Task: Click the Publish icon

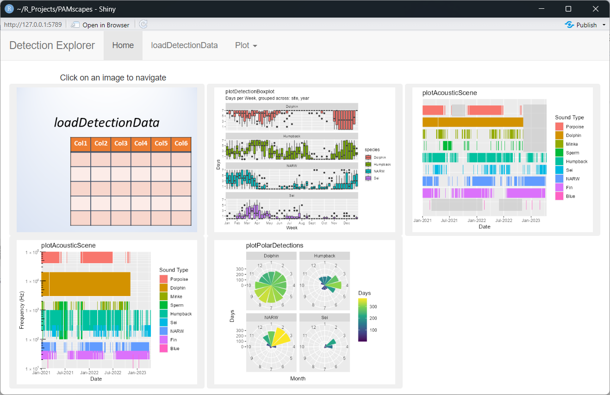Action: (x=569, y=25)
